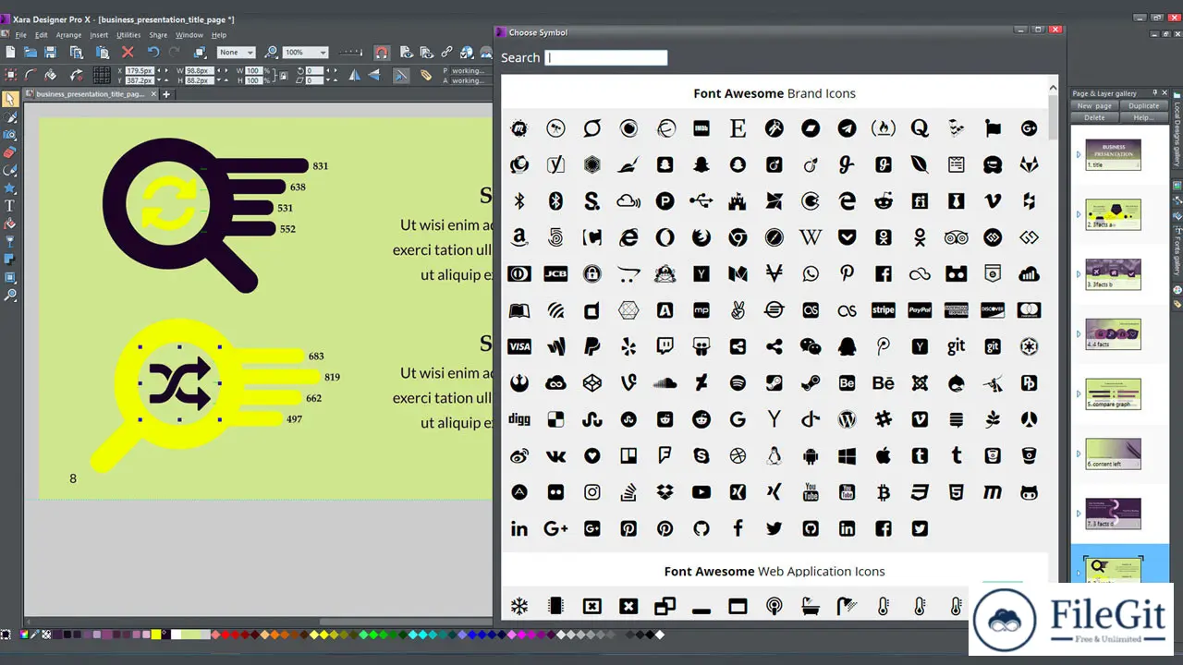
Task: Pick the stripe payment symbol
Action: tap(884, 310)
